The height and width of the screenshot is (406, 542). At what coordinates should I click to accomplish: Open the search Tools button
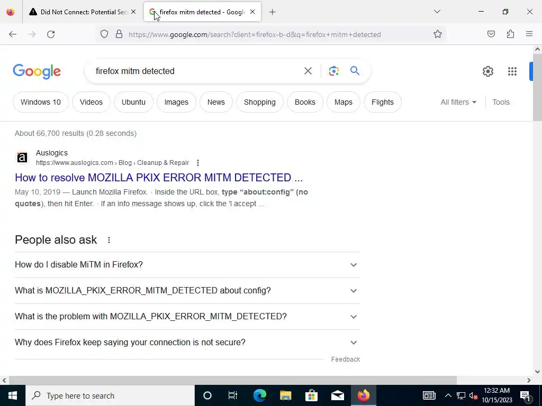[501, 102]
